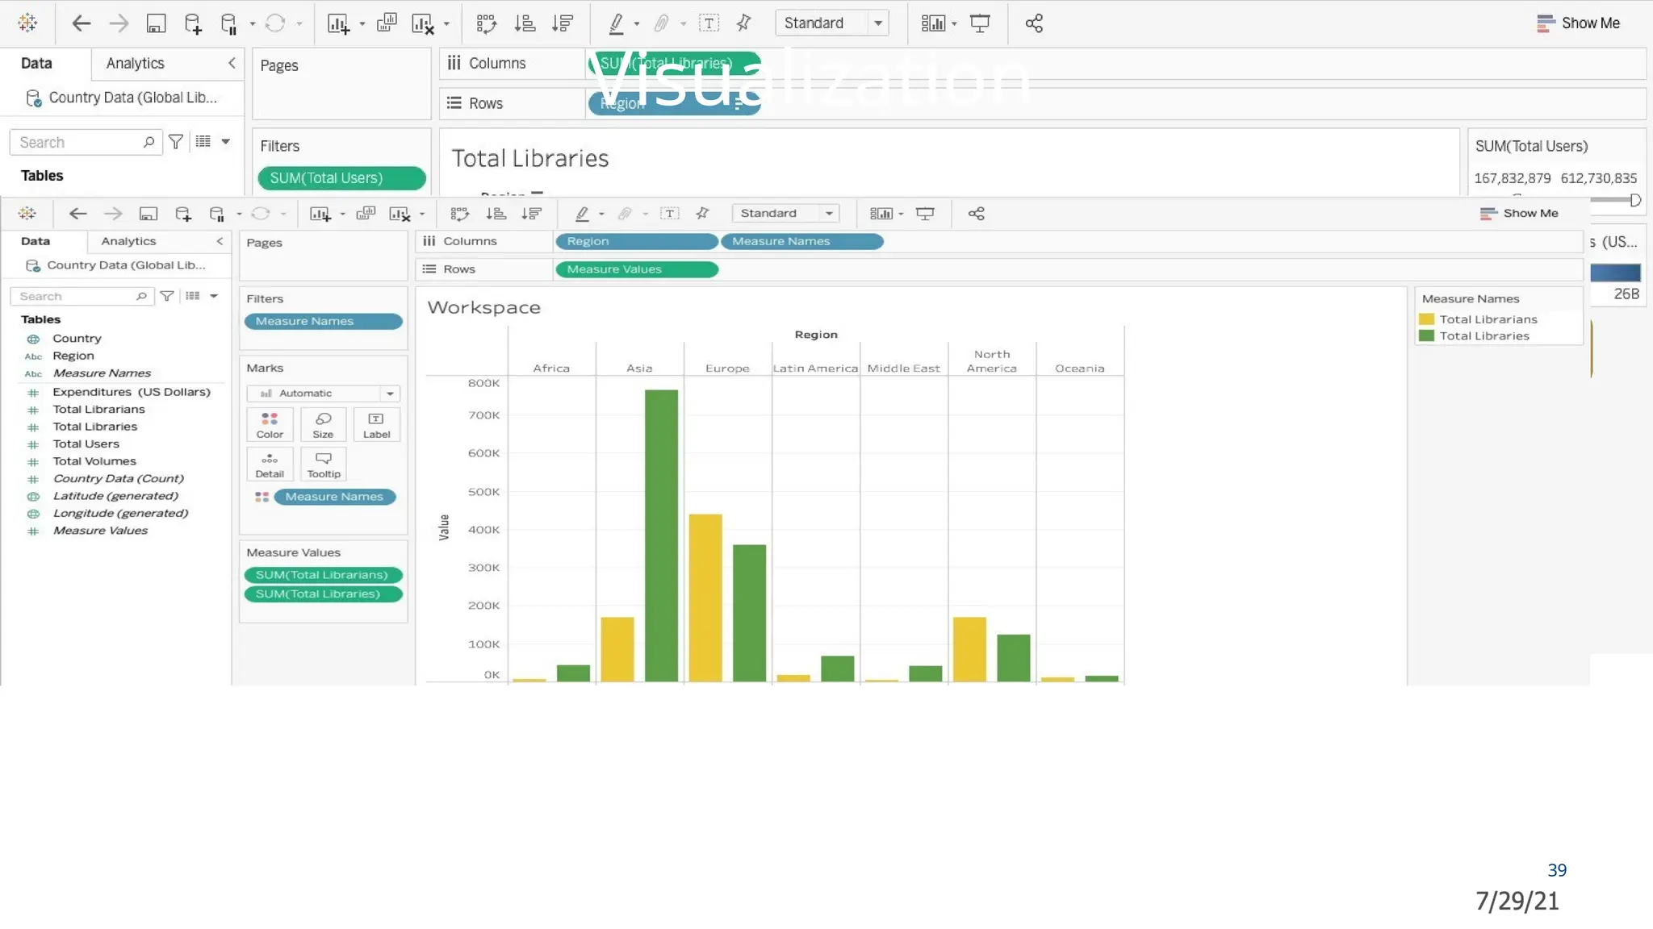Click the presentation mode icon in top toolbar
This screenshot has width=1653, height=929.
pyautogui.click(x=980, y=23)
